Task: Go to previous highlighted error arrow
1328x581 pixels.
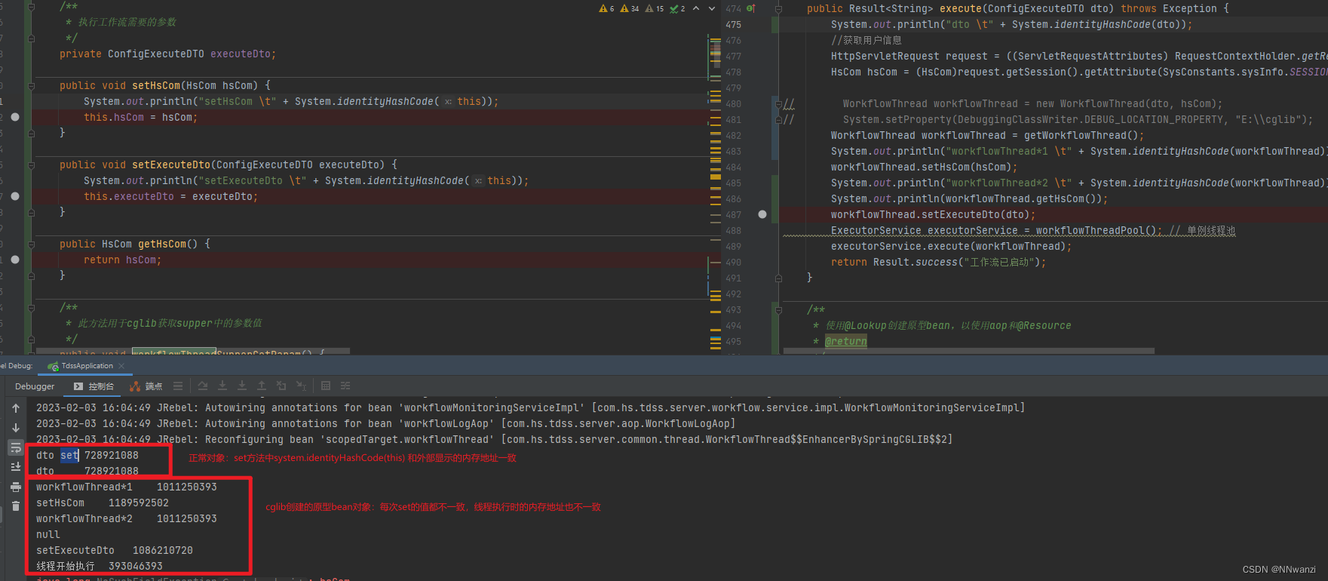Action: pos(696,8)
